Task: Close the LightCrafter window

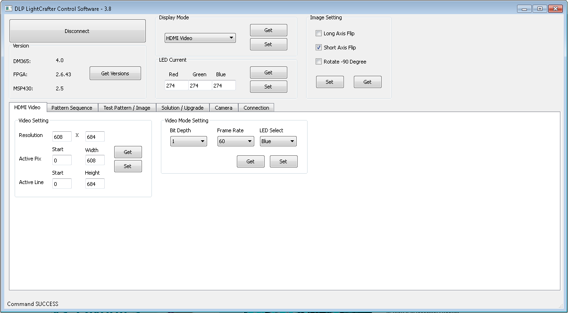Action: pyautogui.click(x=555, y=8)
